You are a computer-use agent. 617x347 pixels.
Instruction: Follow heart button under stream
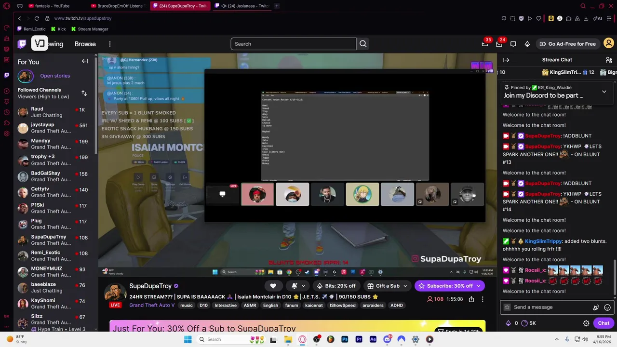273,286
